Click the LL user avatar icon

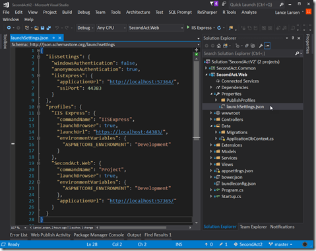pos(309,12)
